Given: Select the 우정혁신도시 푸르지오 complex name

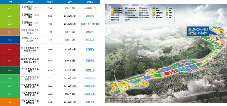Looking at the screenshot, I should pos(30,70).
